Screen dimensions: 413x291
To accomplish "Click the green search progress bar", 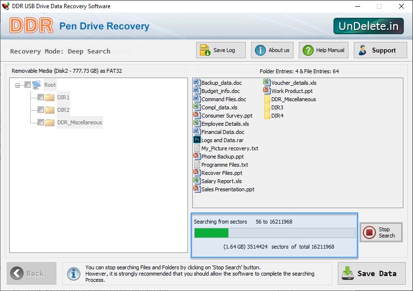I will [275, 233].
